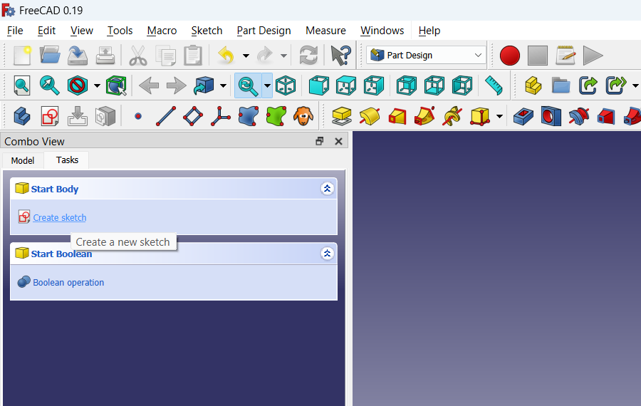Screen dimensions: 641x406
Task: Click the Create group folder icon
Action: [561, 86]
